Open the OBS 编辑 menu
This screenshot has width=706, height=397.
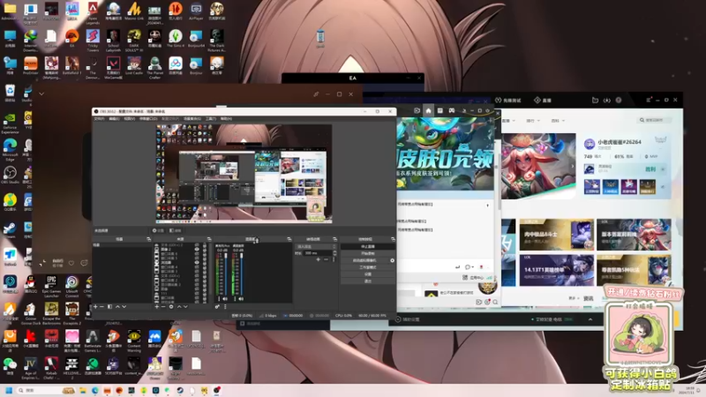tap(115, 119)
